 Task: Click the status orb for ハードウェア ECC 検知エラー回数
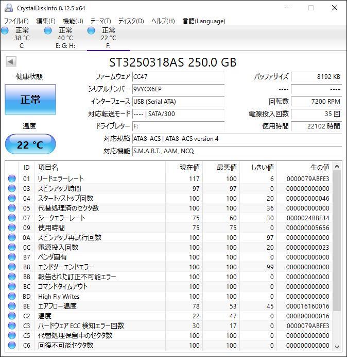[x=12, y=326]
